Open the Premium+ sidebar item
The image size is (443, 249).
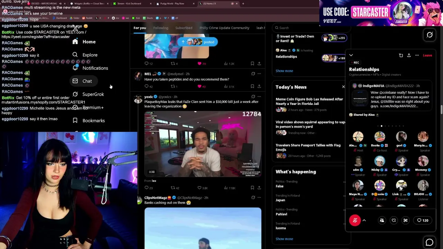click(88, 108)
